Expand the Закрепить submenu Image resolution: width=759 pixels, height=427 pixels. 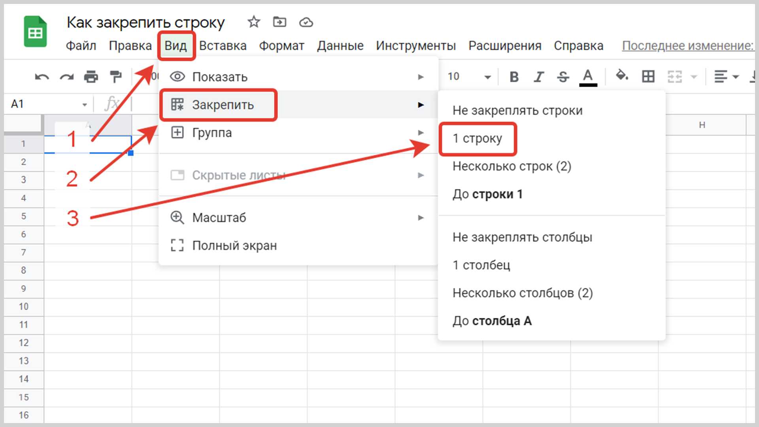point(298,105)
